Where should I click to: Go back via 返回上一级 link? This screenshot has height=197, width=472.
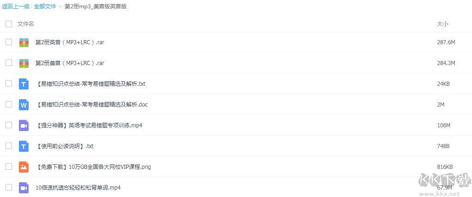[16, 6]
